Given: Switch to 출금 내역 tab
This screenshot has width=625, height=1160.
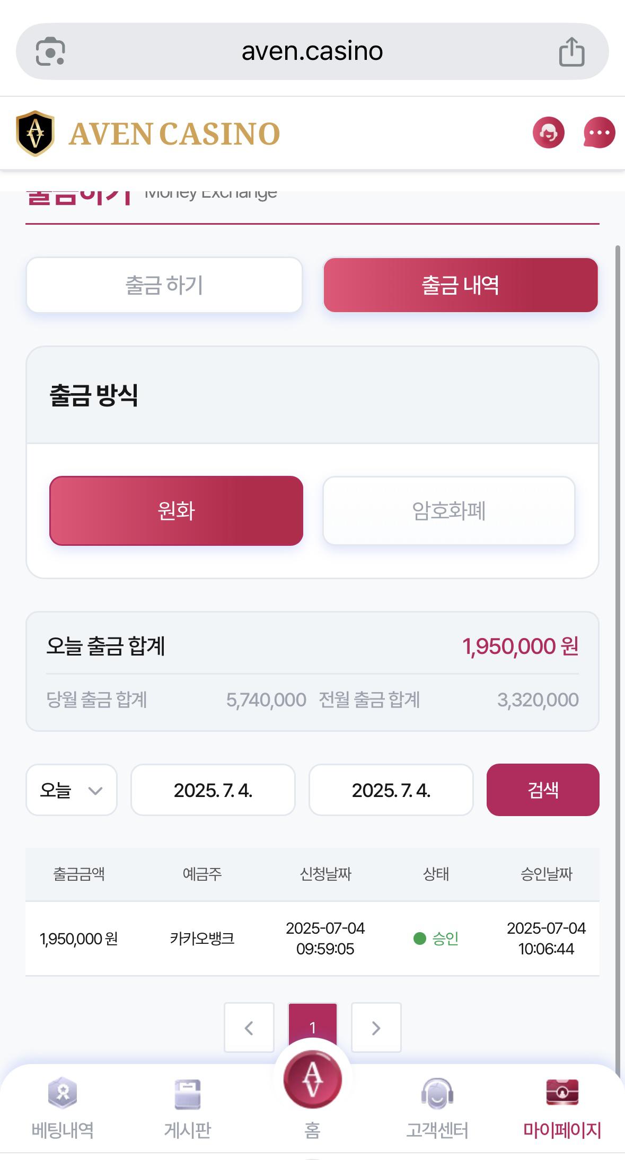Looking at the screenshot, I should (x=461, y=285).
